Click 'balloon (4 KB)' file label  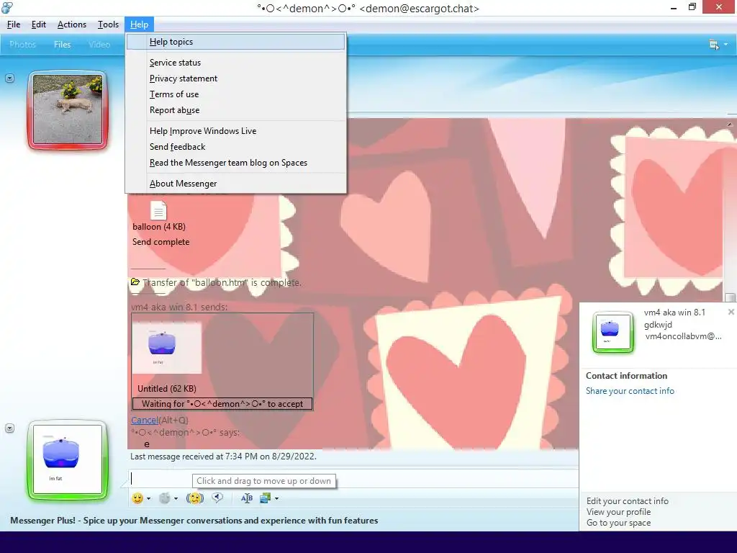coord(159,227)
